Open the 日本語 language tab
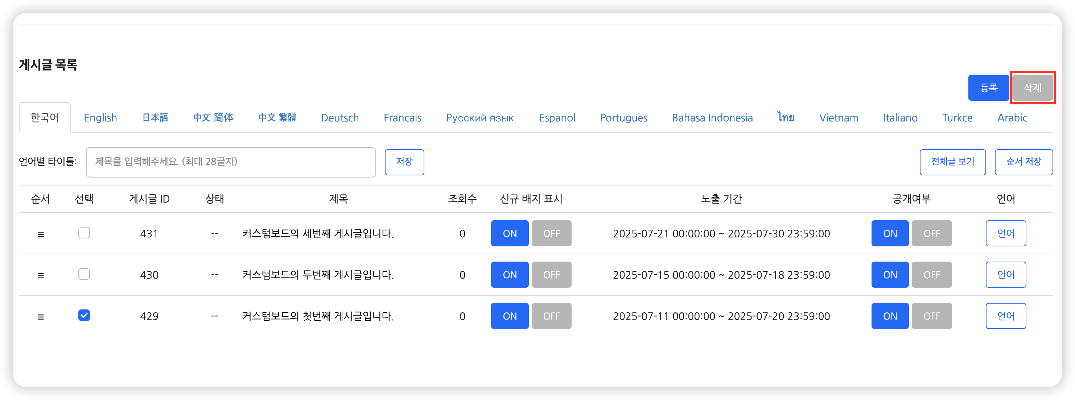Viewport: 1075px width, 400px height. tap(155, 118)
